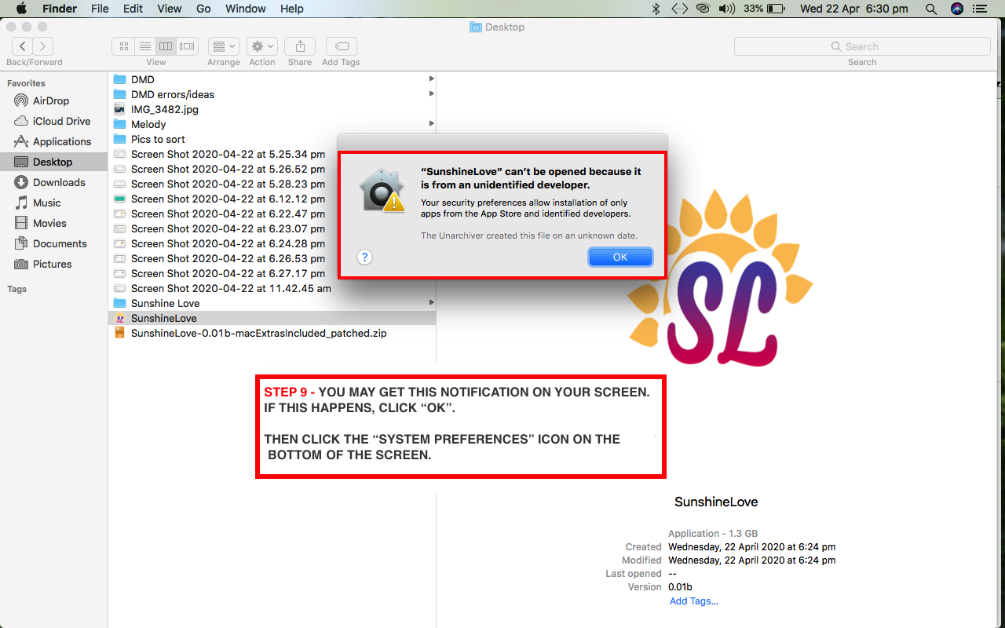Select the IMG_3482.jpg file
Image resolution: width=1005 pixels, height=628 pixels.
[164, 109]
